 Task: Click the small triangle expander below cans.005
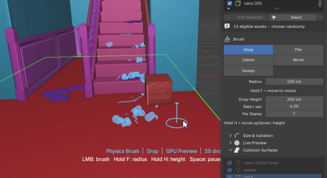click(x=229, y=9)
